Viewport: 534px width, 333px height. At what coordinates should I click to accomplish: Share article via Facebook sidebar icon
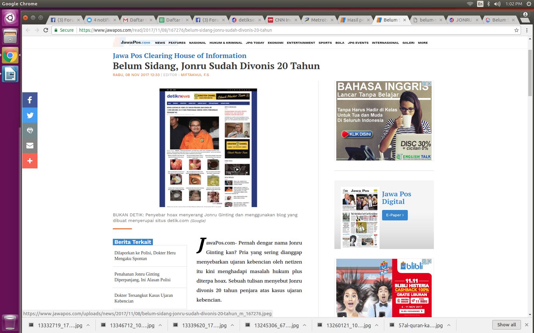pos(30,100)
